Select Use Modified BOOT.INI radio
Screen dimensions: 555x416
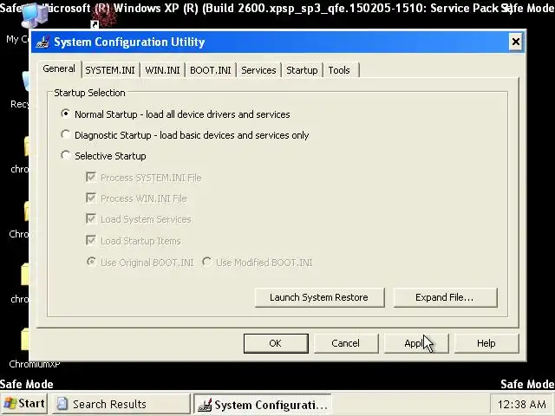(206, 262)
